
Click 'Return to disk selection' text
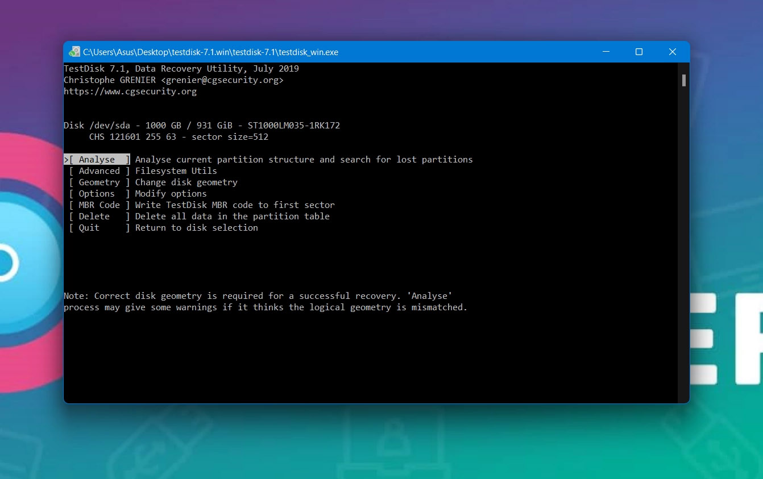point(197,228)
